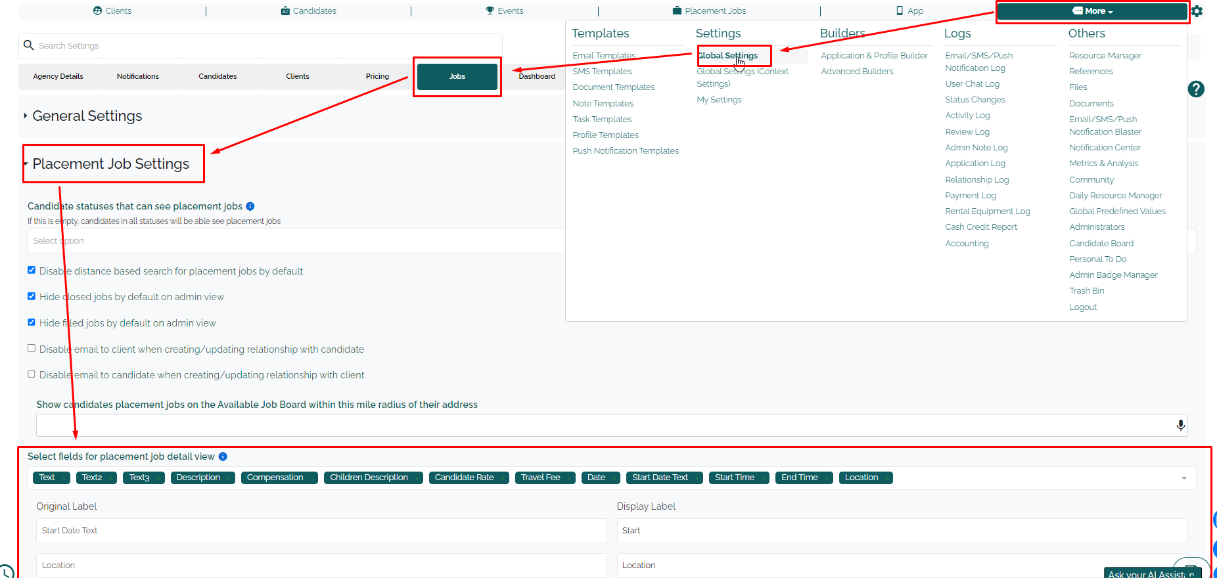Open Candidate Board
Viewport: 1217px width, 578px height.
(1101, 244)
